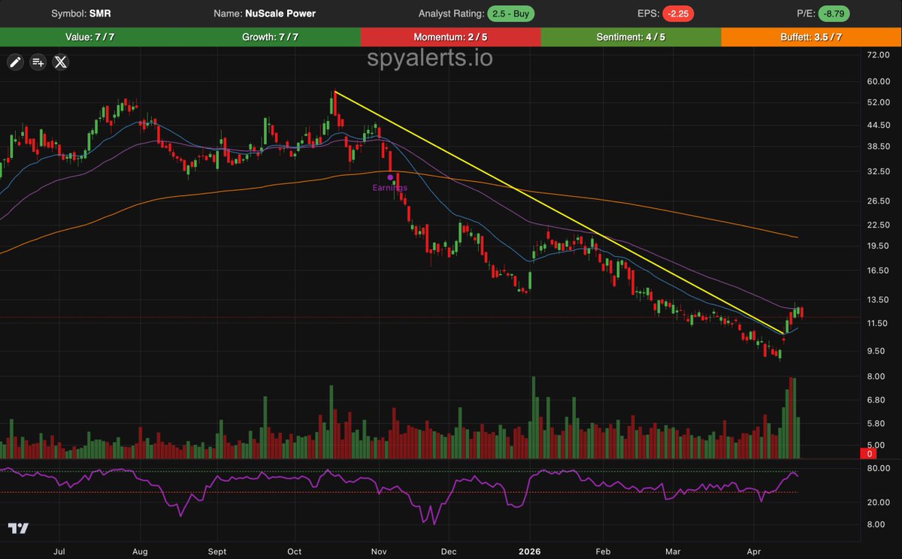This screenshot has height=559, width=902.
Task: Click the Oct date axis label
Action: coord(295,551)
